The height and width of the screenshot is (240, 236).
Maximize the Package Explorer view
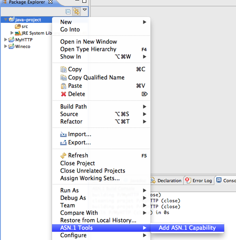coord(84,1)
